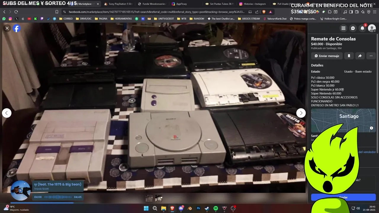Viewport: 379px width, 213px height.
Task: Open the Brave Shields icon
Action: coord(264,12)
